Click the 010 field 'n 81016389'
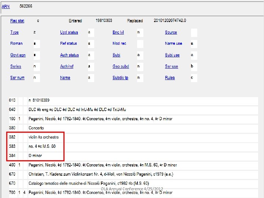Viewport: 264px width, 198px height. pyautogui.click(x=143, y=100)
